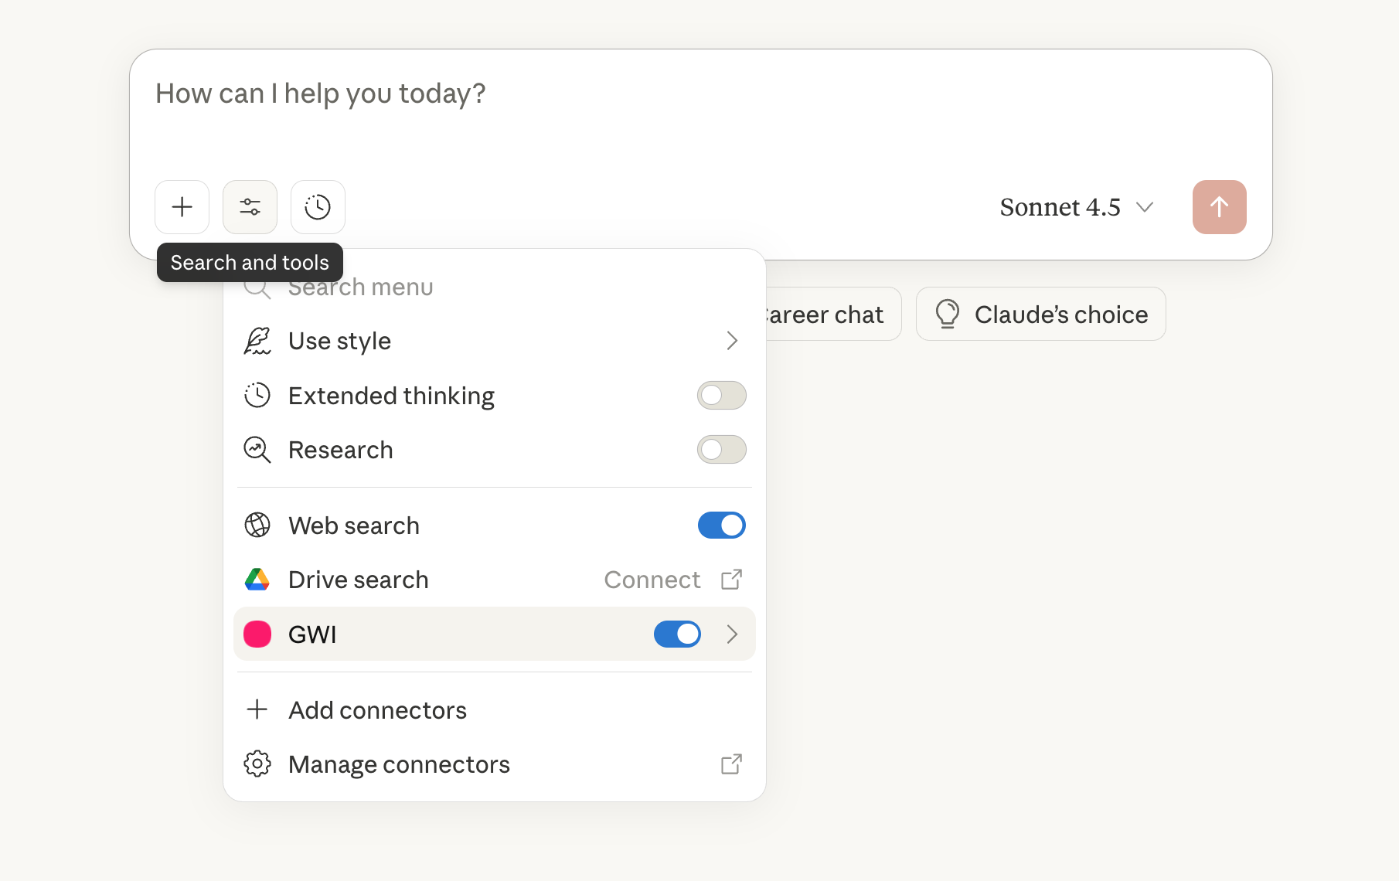Screen dimensions: 1399x881
Task: Click the Manage connectors gear icon
Action: 257,764
